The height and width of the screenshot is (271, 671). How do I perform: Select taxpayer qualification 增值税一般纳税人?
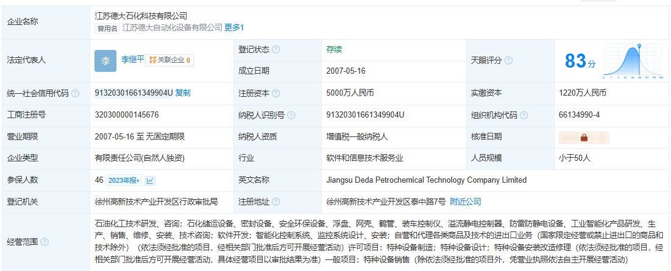click(357, 137)
